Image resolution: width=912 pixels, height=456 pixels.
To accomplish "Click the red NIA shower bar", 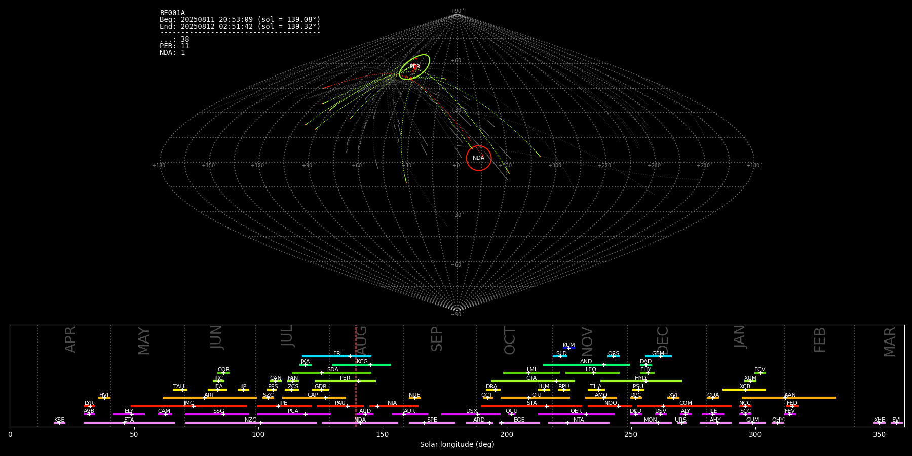I will point(394,406).
